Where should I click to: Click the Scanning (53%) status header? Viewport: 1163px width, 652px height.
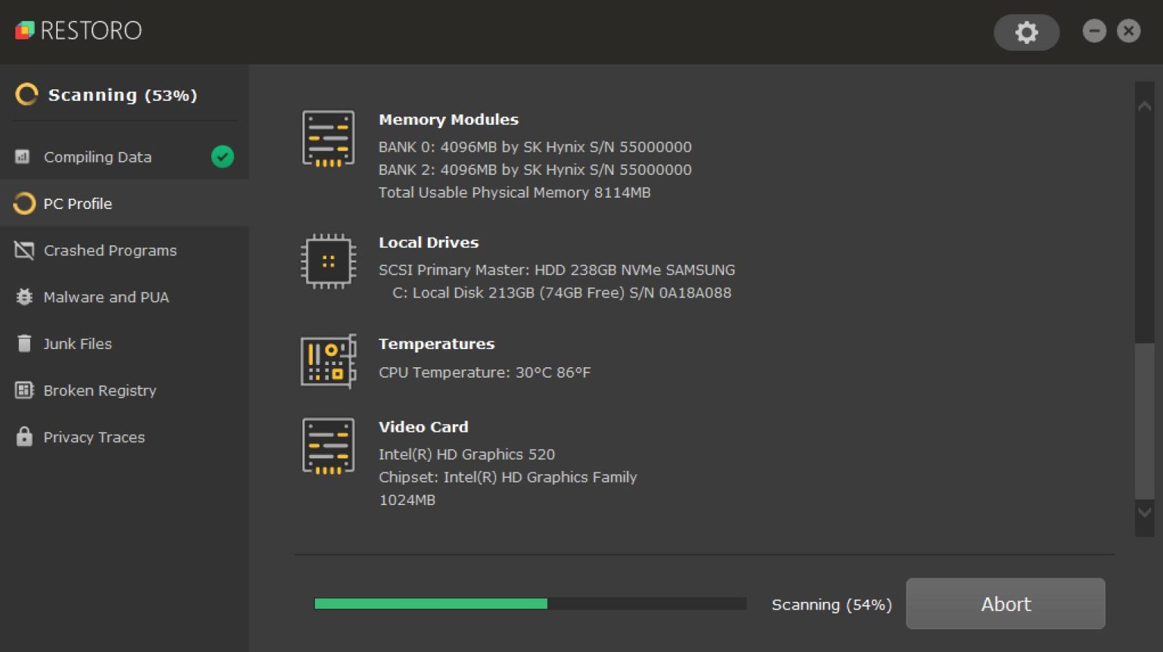[121, 95]
